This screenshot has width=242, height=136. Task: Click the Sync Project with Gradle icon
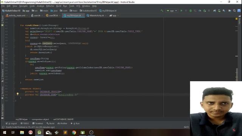[x=214, y=11]
